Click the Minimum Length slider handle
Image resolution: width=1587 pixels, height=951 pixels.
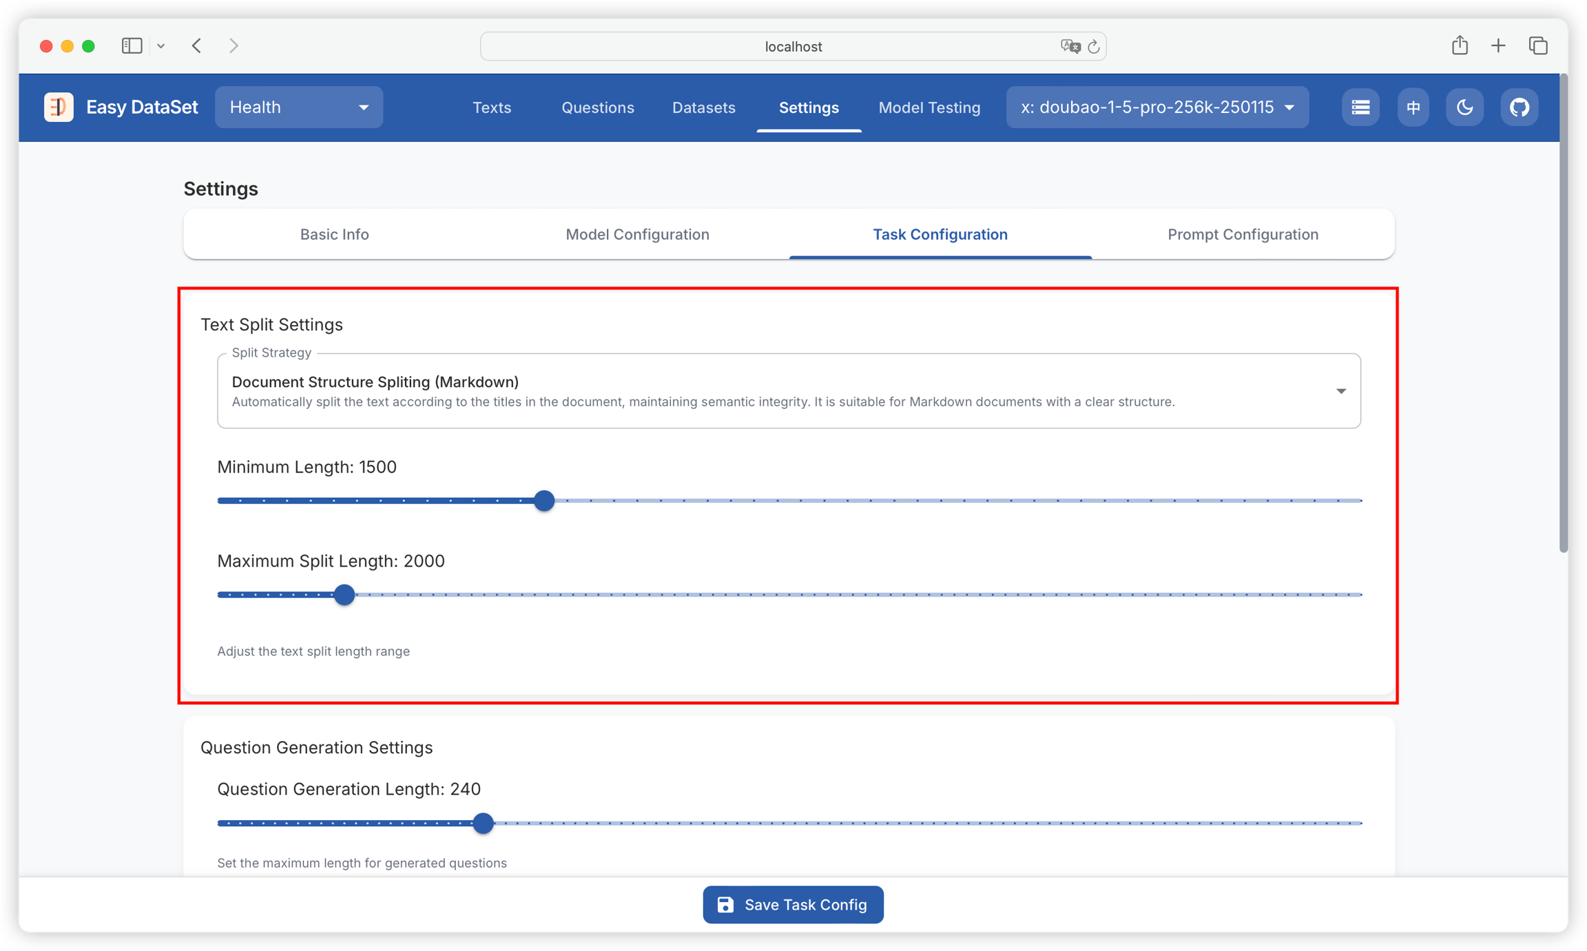pos(544,501)
